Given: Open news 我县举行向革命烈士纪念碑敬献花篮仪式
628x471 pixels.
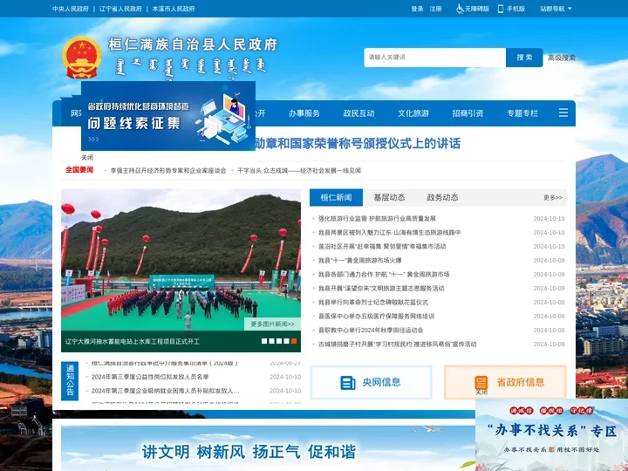Looking at the screenshot, I should pyautogui.click(x=373, y=303).
